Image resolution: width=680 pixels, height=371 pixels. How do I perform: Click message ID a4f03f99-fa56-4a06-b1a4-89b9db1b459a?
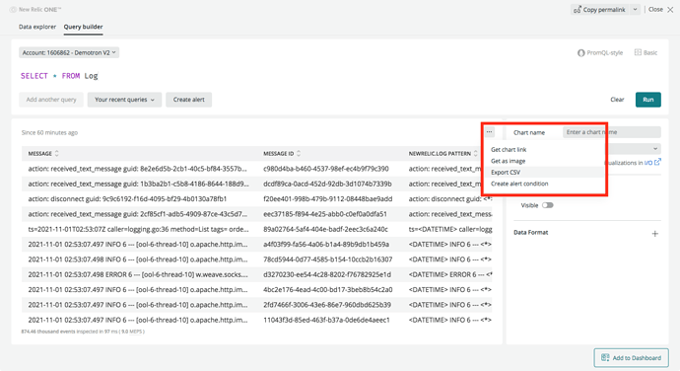click(x=326, y=244)
